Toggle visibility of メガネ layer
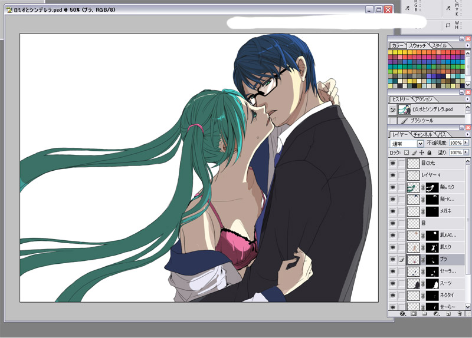The height and width of the screenshot is (338, 472). pos(392,211)
